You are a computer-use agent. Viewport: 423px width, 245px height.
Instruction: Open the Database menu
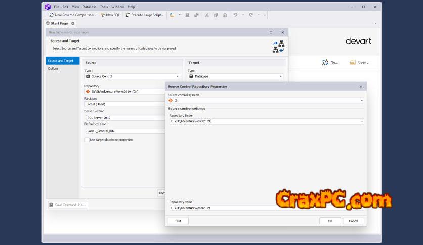click(90, 7)
